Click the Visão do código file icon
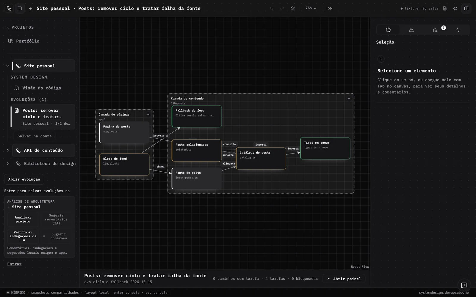 (x=17, y=88)
